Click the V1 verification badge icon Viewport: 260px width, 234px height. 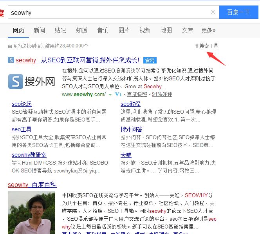[118, 94]
